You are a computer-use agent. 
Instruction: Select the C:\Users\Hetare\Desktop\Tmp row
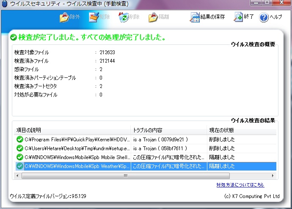[x=145, y=148]
